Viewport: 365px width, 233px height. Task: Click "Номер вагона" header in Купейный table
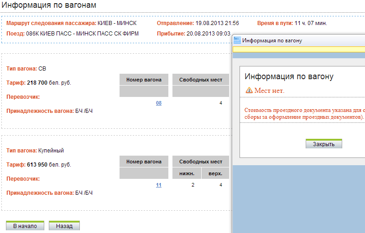coord(144,162)
